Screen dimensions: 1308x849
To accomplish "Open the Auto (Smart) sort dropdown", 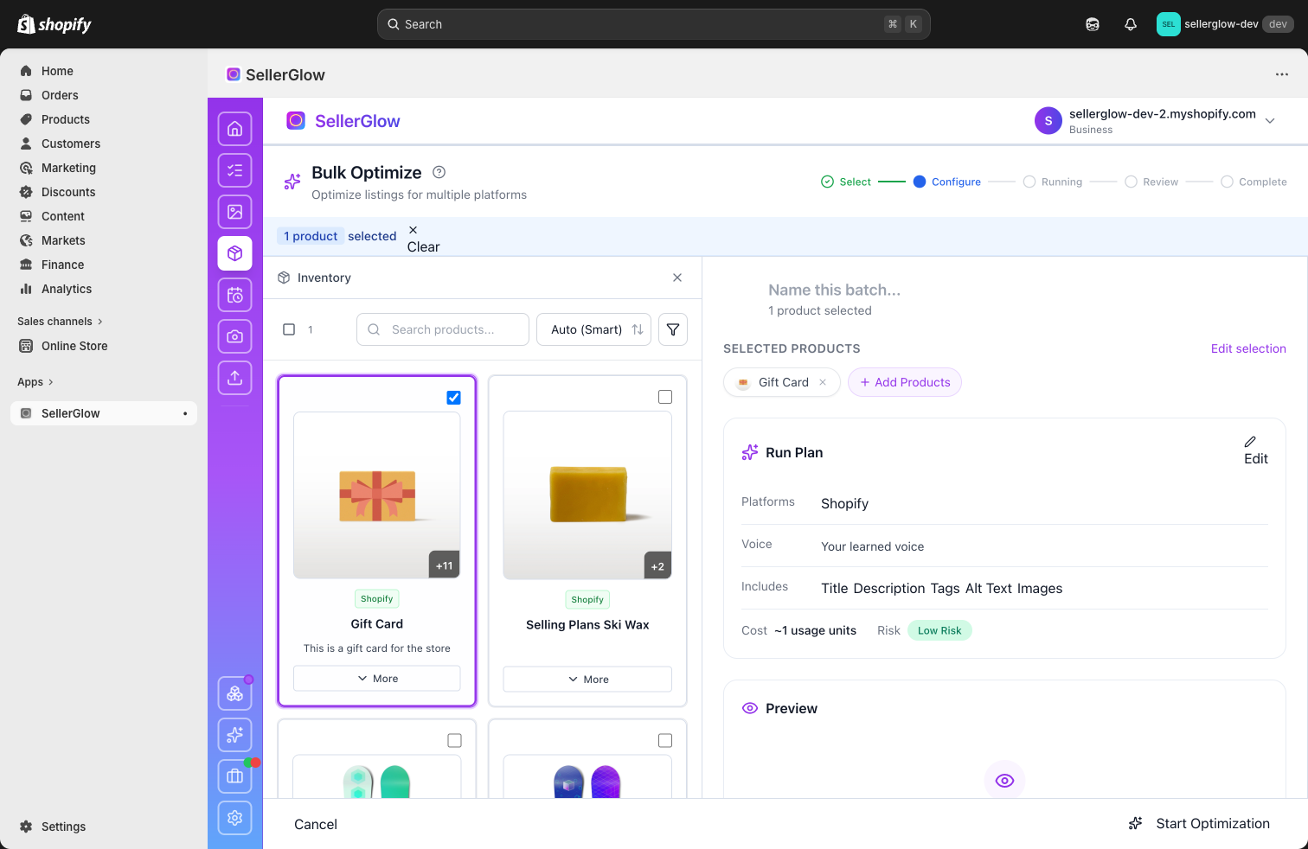I will (593, 329).
